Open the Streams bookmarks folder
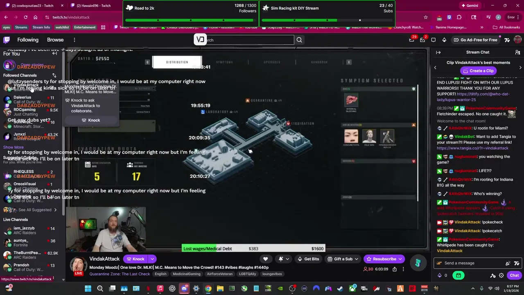 coord(21,27)
